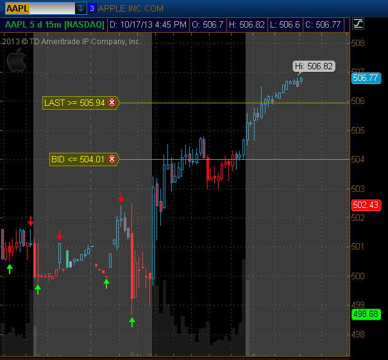Click the O: 506.7 open value
The height and width of the screenshot is (360, 388).
click(208, 25)
